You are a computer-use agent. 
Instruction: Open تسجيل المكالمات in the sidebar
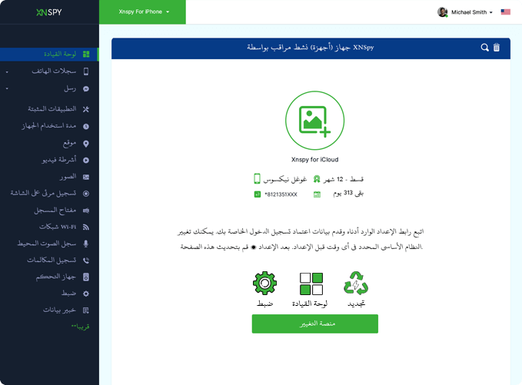pyautogui.click(x=52, y=260)
